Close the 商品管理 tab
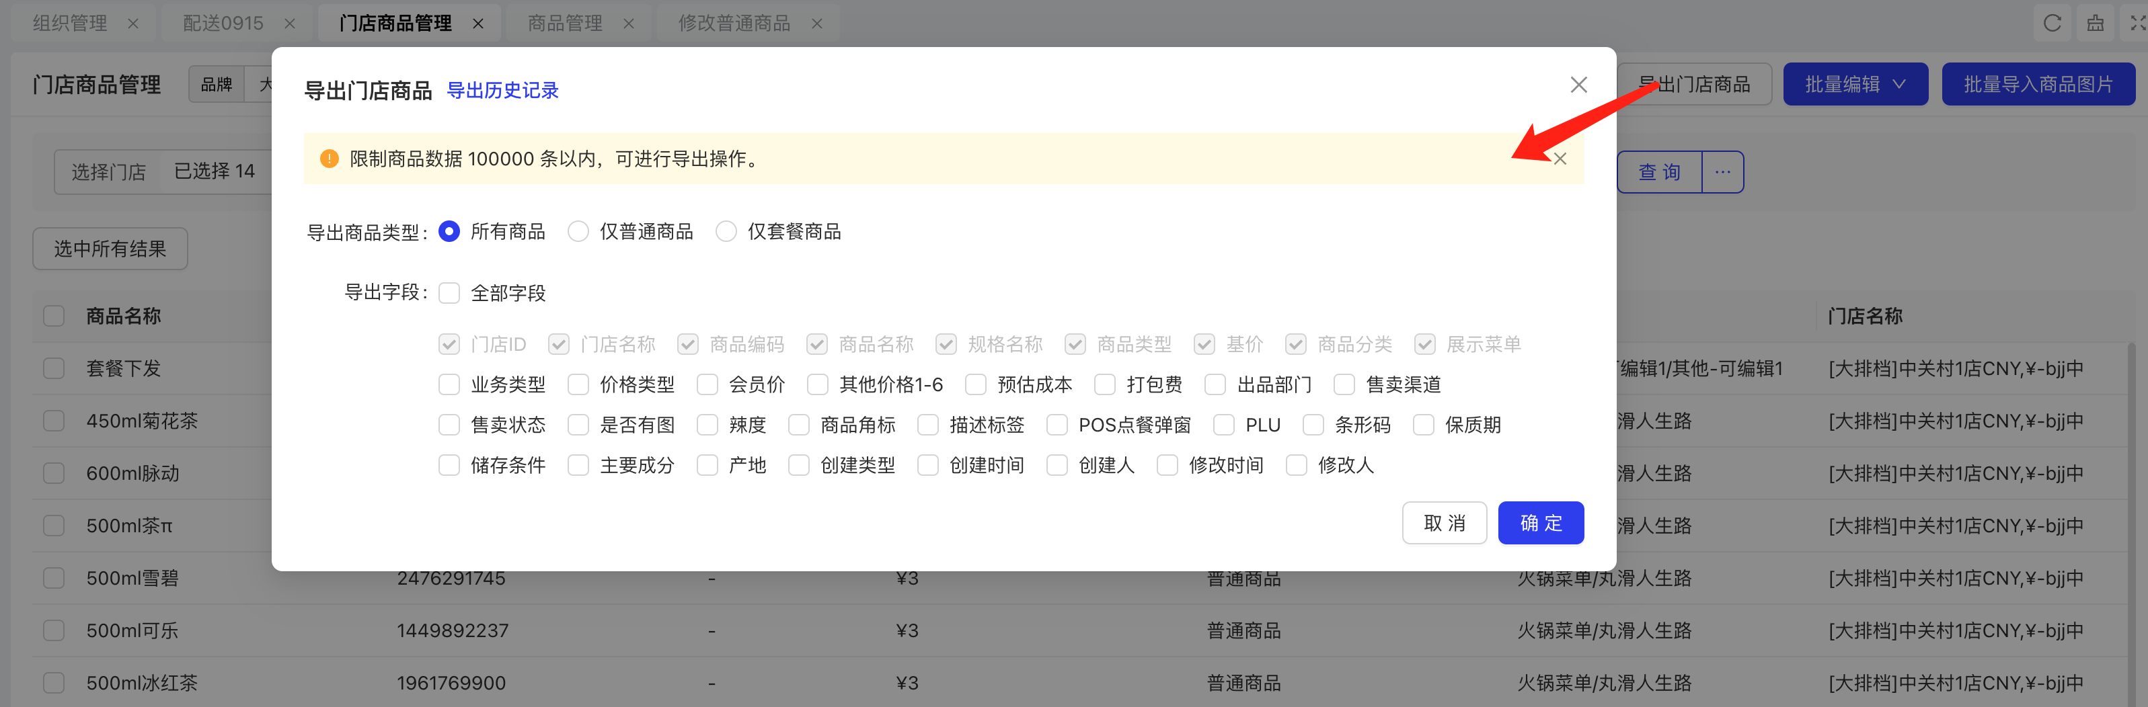This screenshot has width=2148, height=707. coord(629,24)
